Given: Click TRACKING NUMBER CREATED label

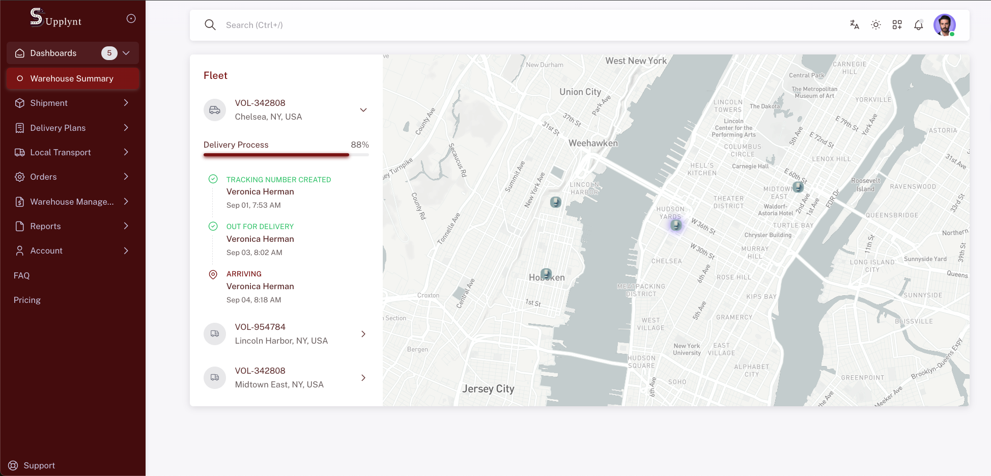Looking at the screenshot, I should point(278,180).
